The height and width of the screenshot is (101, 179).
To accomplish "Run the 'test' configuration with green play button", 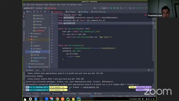I will [111, 8].
